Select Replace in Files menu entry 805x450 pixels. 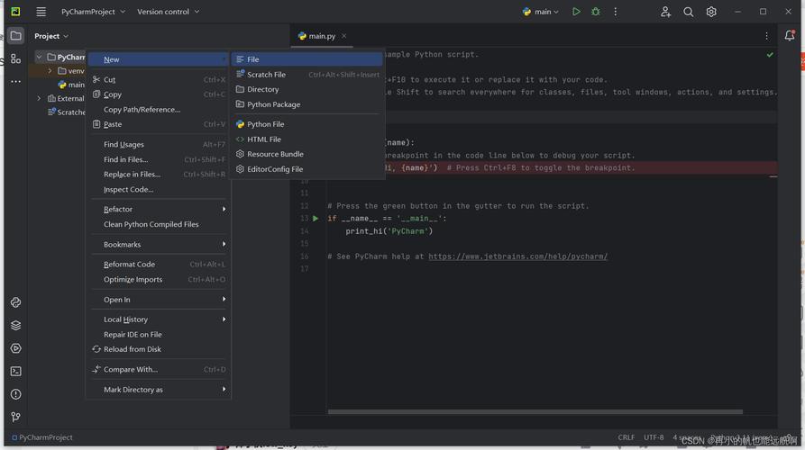click(160, 175)
